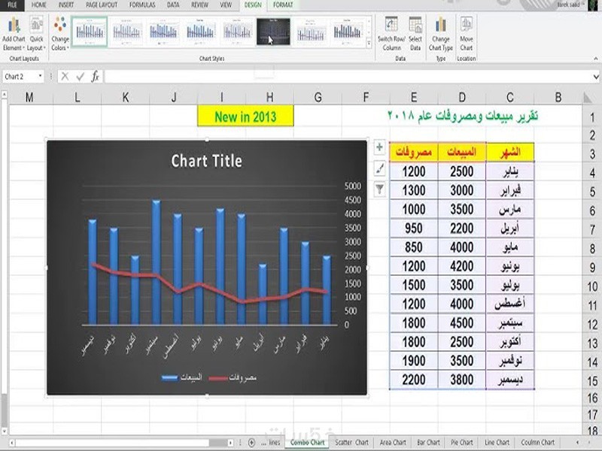
Task: Open the DATA ribbon tab
Action: click(173, 5)
